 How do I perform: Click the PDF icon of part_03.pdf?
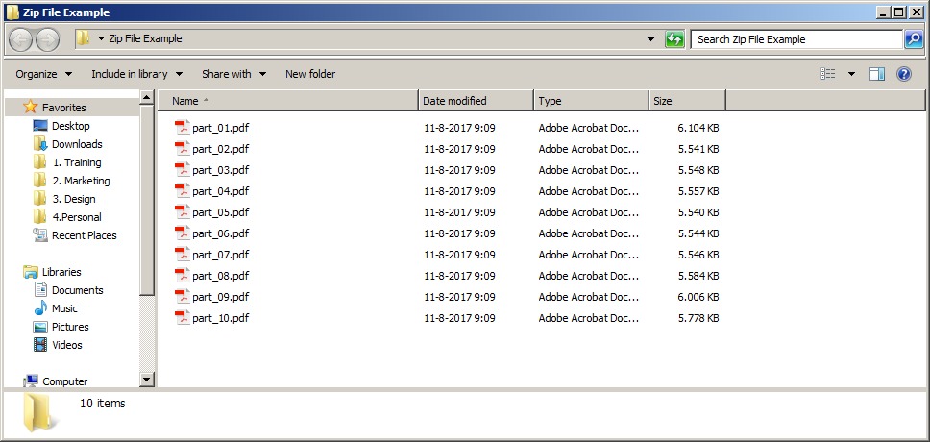pyautogui.click(x=183, y=170)
